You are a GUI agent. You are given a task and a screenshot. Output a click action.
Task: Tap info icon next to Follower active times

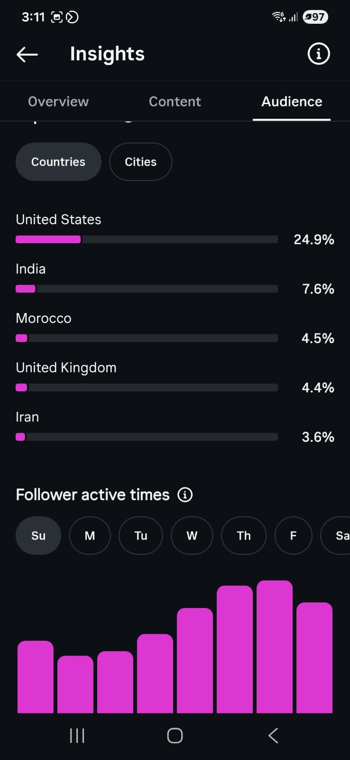[185, 494]
